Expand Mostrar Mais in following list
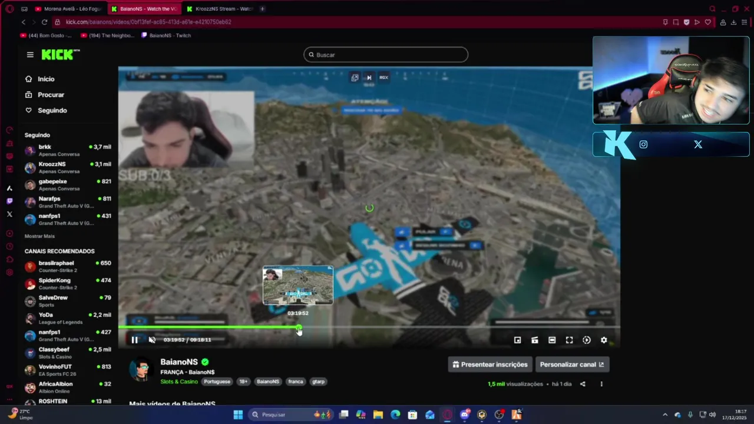 [39, 236]
